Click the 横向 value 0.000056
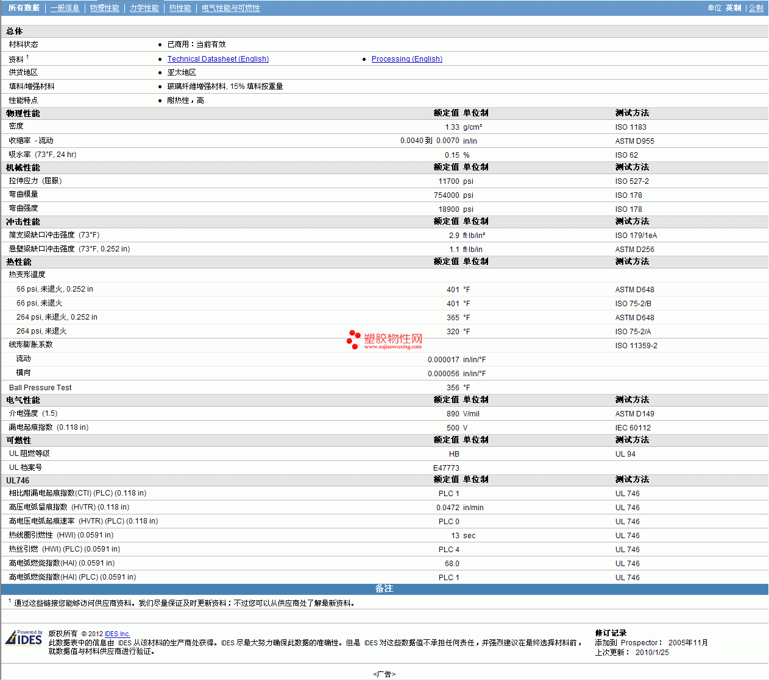The height and width of the screenshot is (680, 769). [444, 374]
